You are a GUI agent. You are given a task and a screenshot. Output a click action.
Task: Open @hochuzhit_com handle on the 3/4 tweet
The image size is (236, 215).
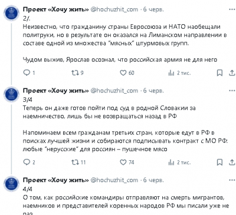114,91
